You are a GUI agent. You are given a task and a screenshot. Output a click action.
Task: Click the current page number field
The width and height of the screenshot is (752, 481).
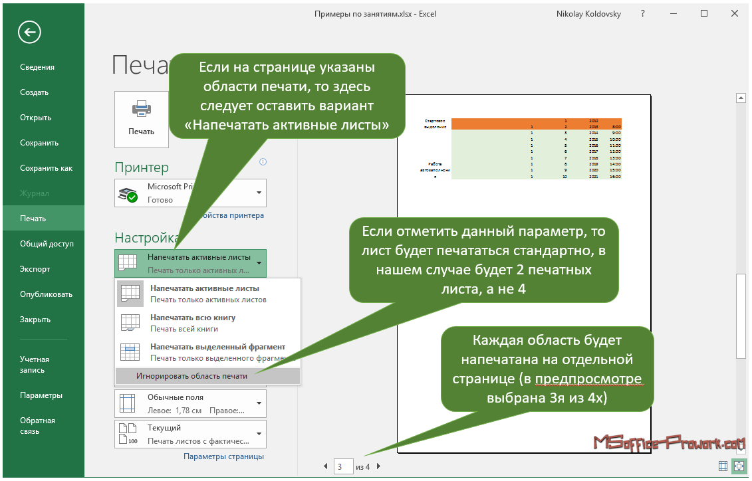[343, 466]
